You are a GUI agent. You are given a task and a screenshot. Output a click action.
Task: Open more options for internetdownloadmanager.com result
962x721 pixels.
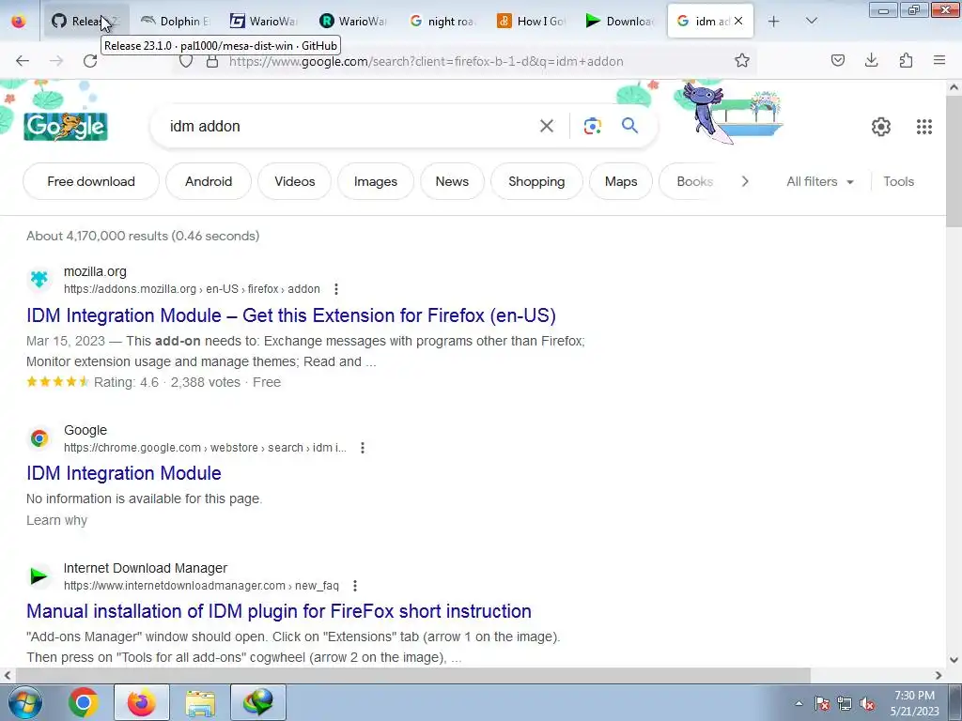coord(354,586)
